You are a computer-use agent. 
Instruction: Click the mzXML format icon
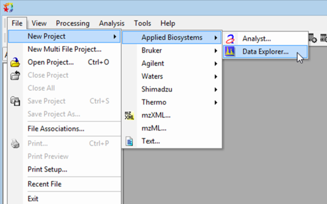point(129,115)
